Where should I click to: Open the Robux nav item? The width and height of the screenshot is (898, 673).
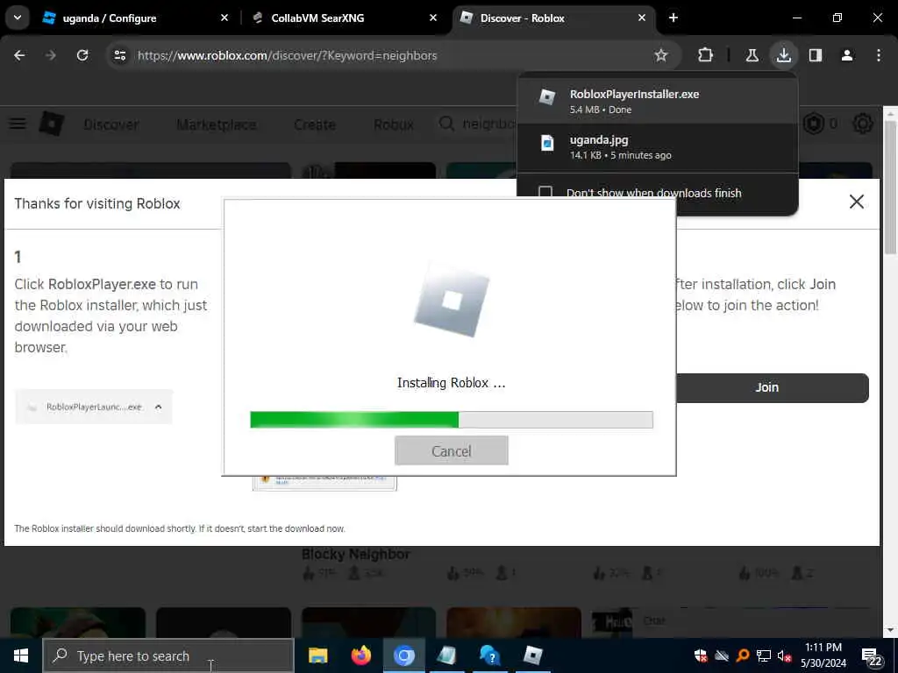tap(394, 124)
